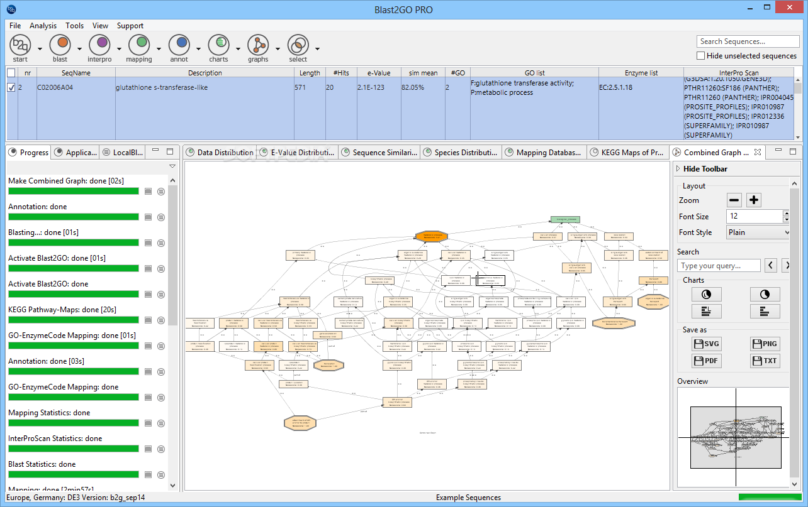Run the blast tool icon
Screen dimensions: 808x507
[x=60, y=44]
